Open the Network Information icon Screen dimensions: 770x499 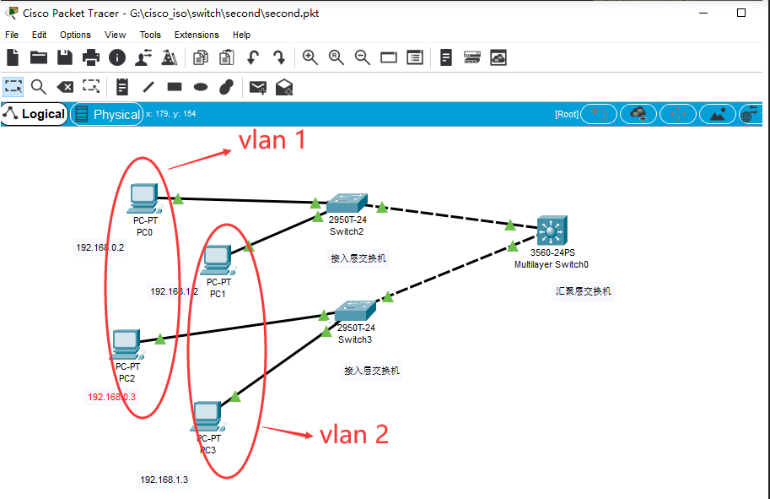click(x=117, y=57)
